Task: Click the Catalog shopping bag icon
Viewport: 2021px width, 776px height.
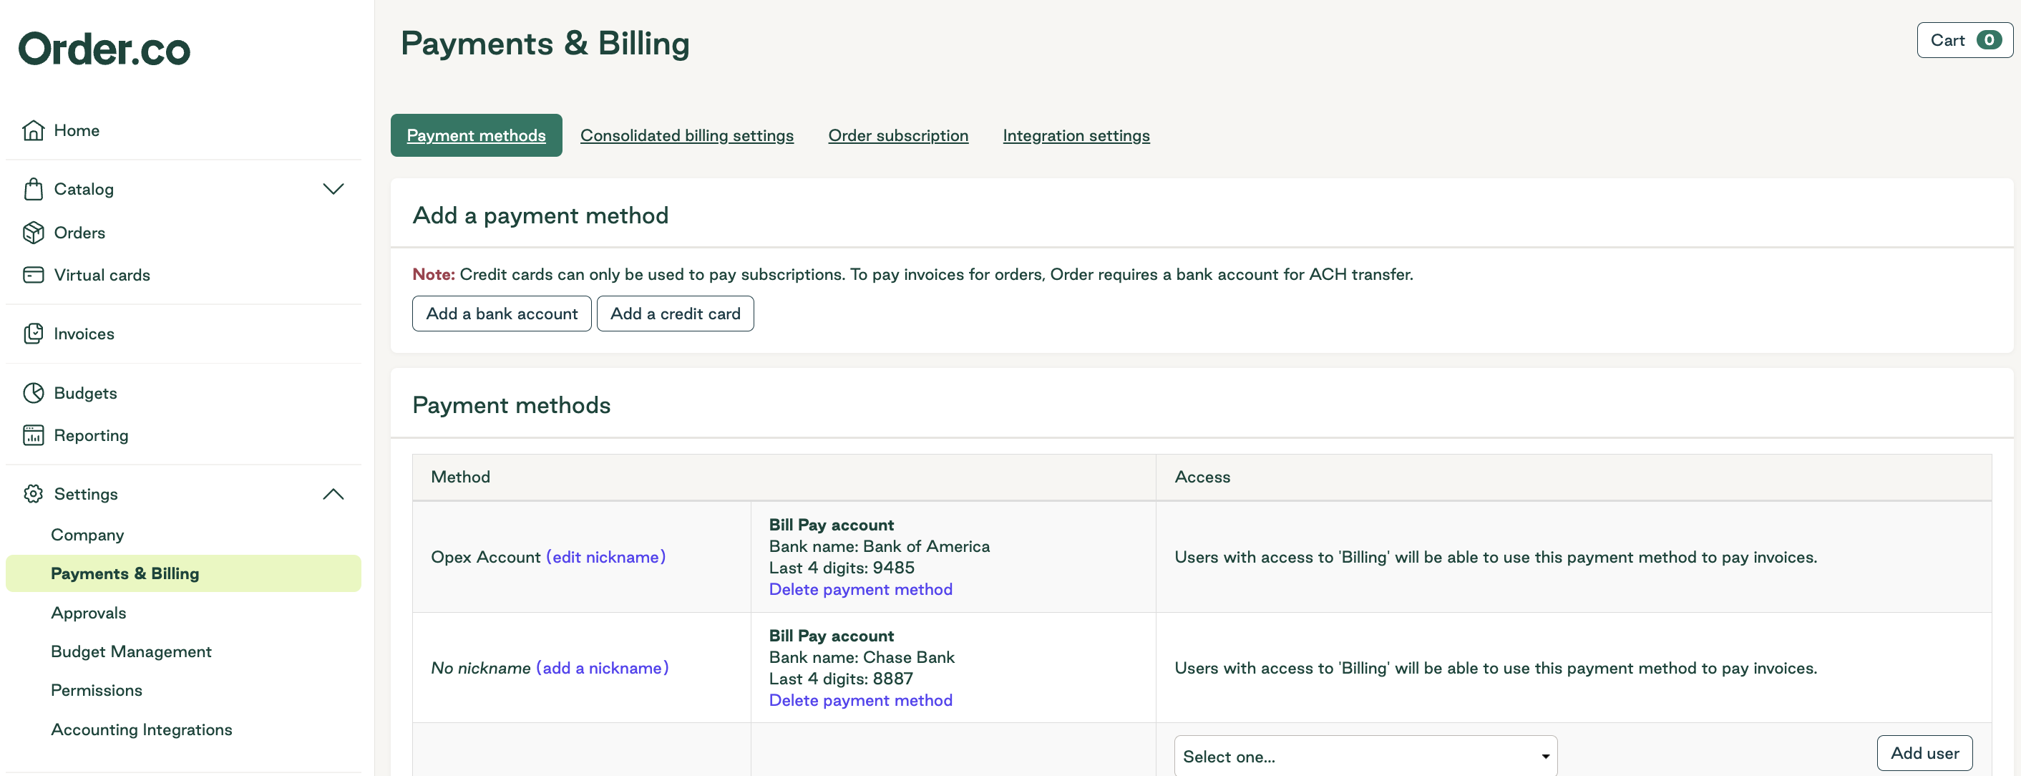Action: [x=33, y=189]
